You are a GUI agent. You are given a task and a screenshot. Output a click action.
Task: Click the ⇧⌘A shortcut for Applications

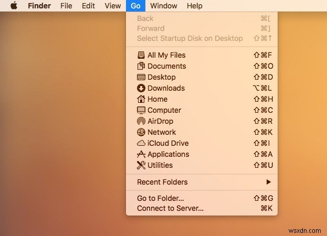(263, 154)
